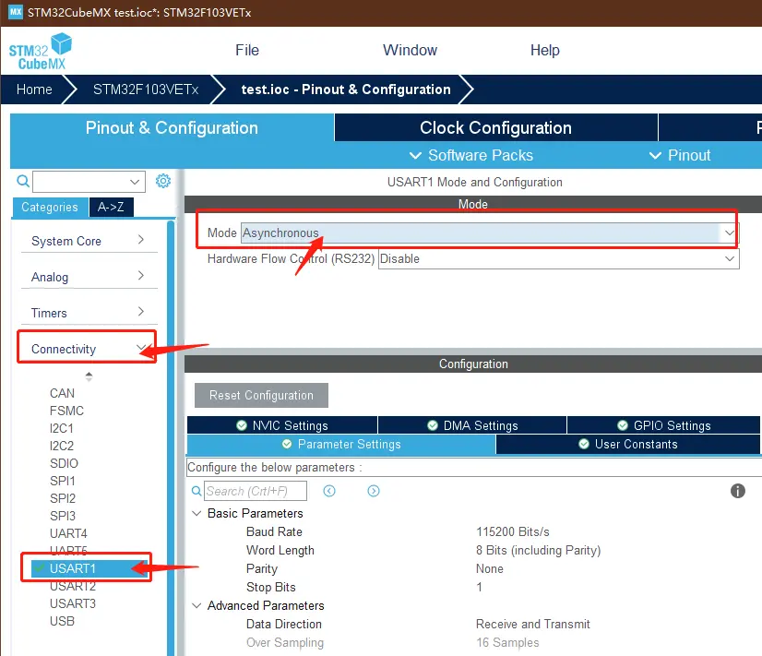This screenshot has width=762, height=656.
Task: Select FSMC peripheral in list
Action: tap(66, 411)
